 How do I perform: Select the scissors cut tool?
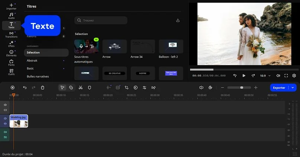[80, 88]
